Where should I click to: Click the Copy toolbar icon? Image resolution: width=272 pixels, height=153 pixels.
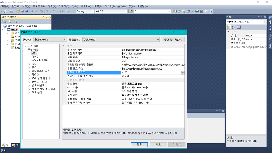[x=37, y=11]
